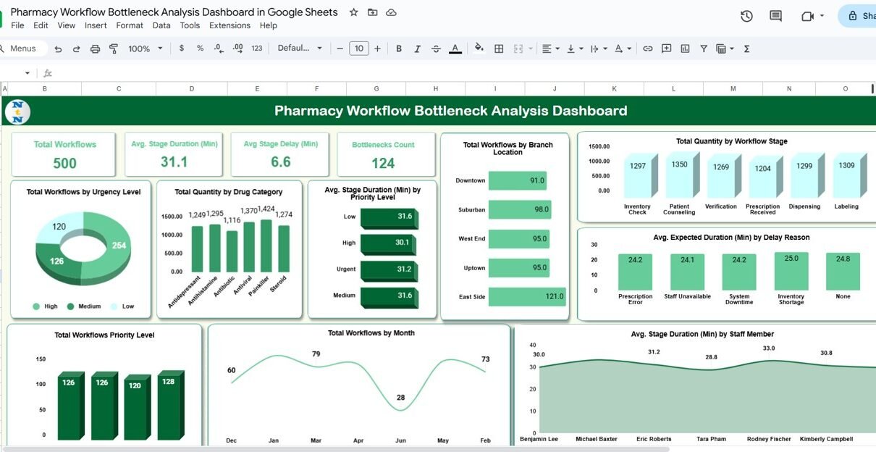
Task: Toggle strikethrough formatting
Action: (x=436, y=49)
